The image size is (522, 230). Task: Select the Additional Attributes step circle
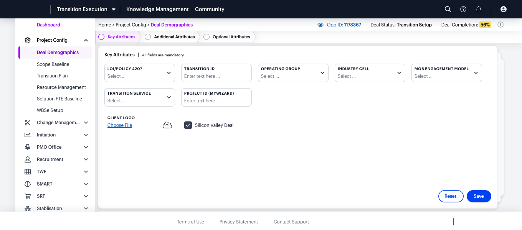[x=148, y=37]
